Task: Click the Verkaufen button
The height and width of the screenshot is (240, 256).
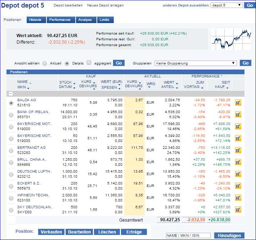Action: tap(51, 232)
